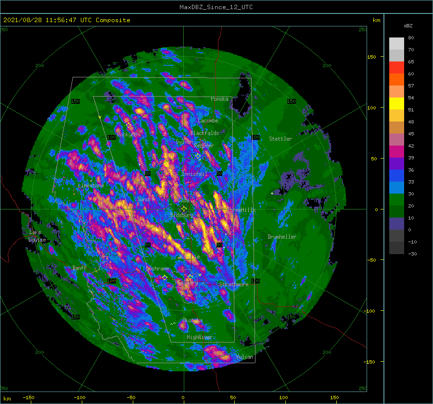Click the ThreeHills label
The width and height of the screenshot is (433, 404).
point(242,210)
